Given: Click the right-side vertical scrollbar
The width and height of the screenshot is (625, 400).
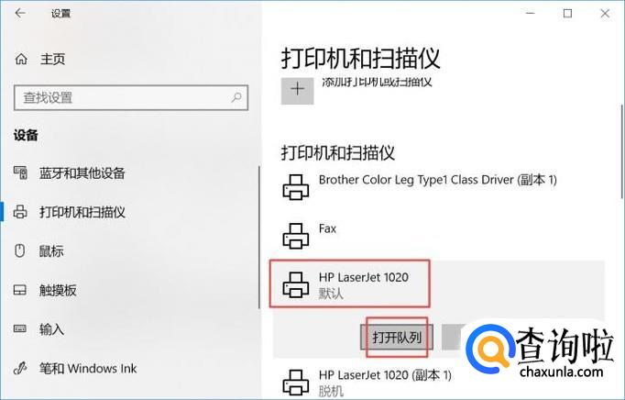Looking at the screenshot, I should (622, 151).
